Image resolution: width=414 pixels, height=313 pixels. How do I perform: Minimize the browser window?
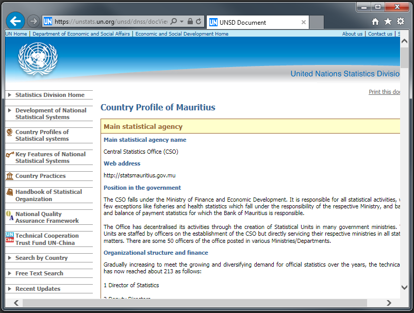tap(364, 7)
